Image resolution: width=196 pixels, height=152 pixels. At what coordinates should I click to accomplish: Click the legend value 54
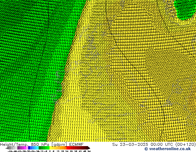pos(89,151)
